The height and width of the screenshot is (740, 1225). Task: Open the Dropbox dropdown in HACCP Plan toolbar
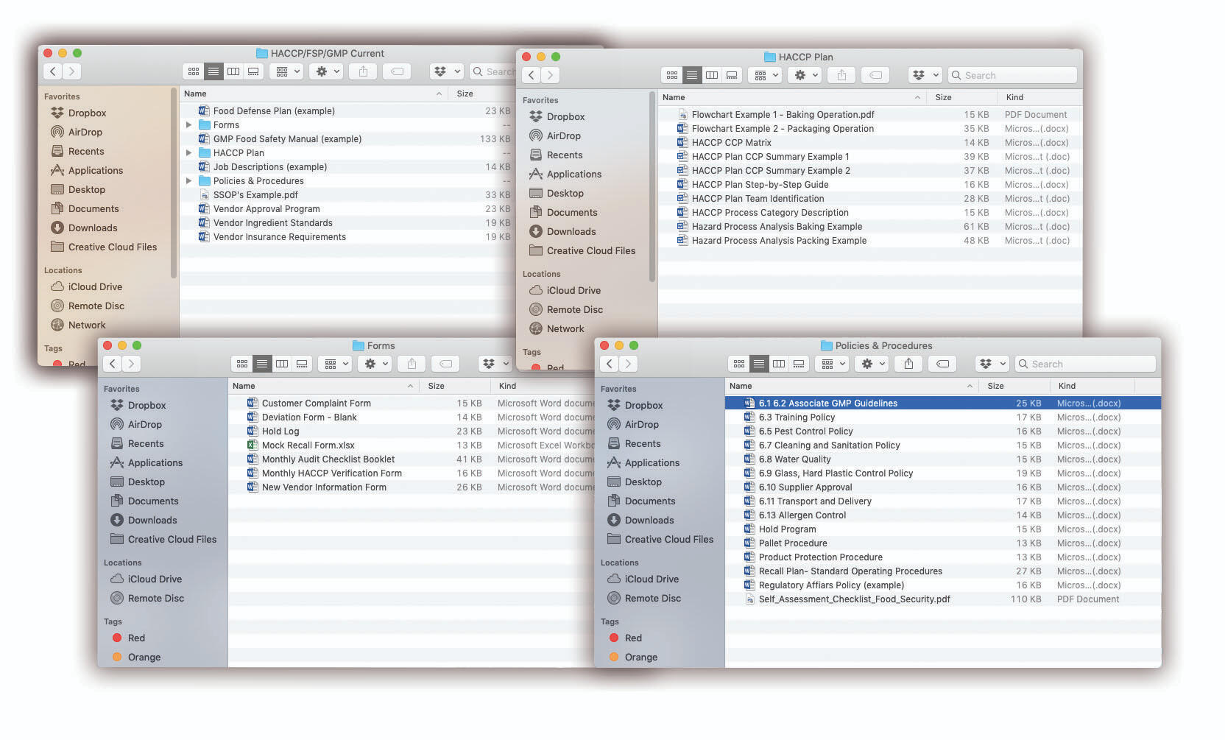(925, 75)
